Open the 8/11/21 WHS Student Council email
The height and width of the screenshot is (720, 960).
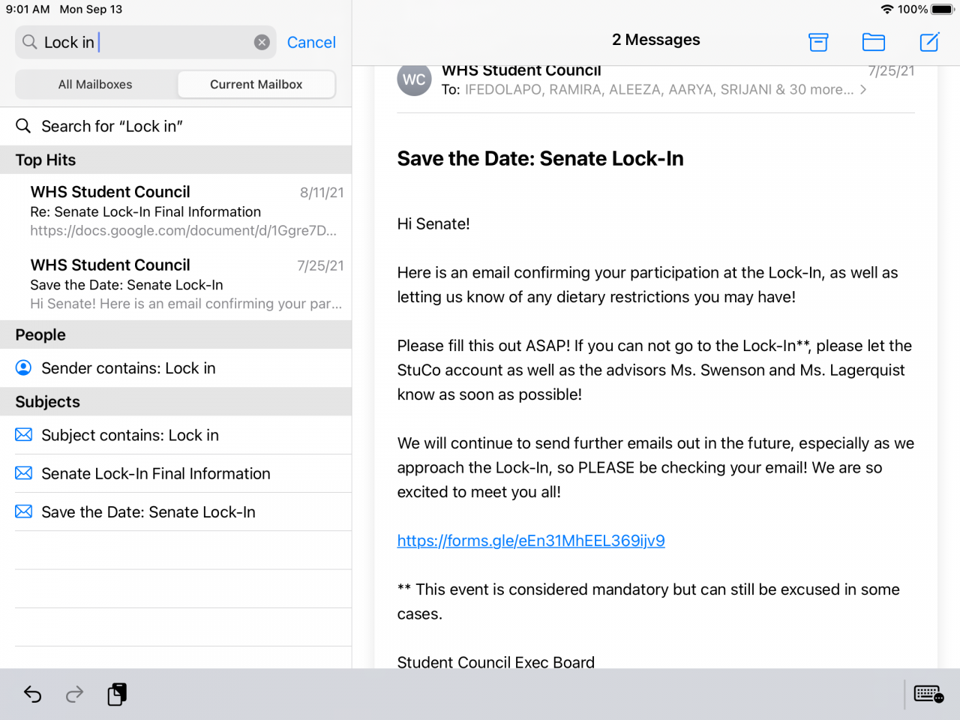[175, 211]
